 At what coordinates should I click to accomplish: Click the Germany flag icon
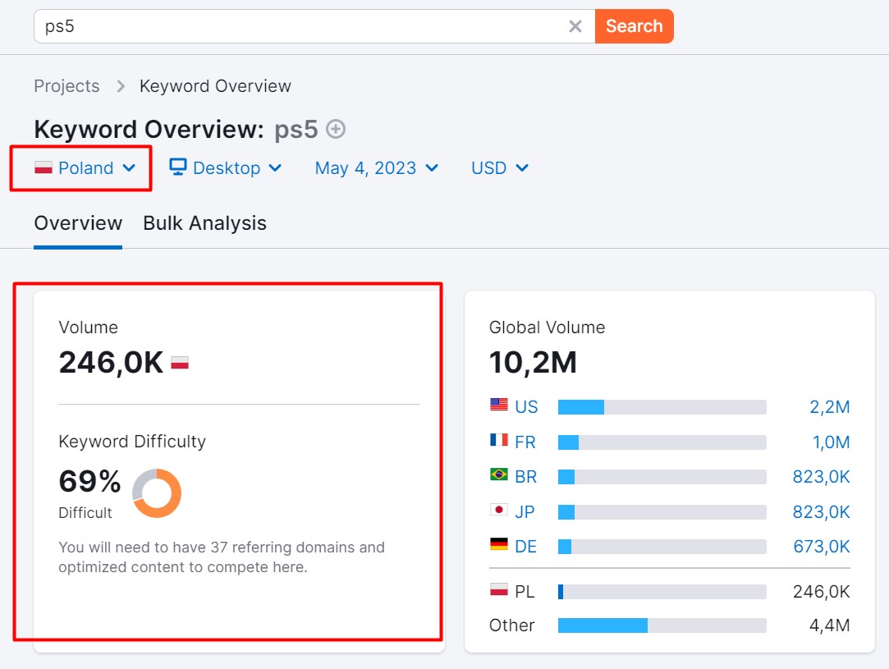click(x=499, y=544)
